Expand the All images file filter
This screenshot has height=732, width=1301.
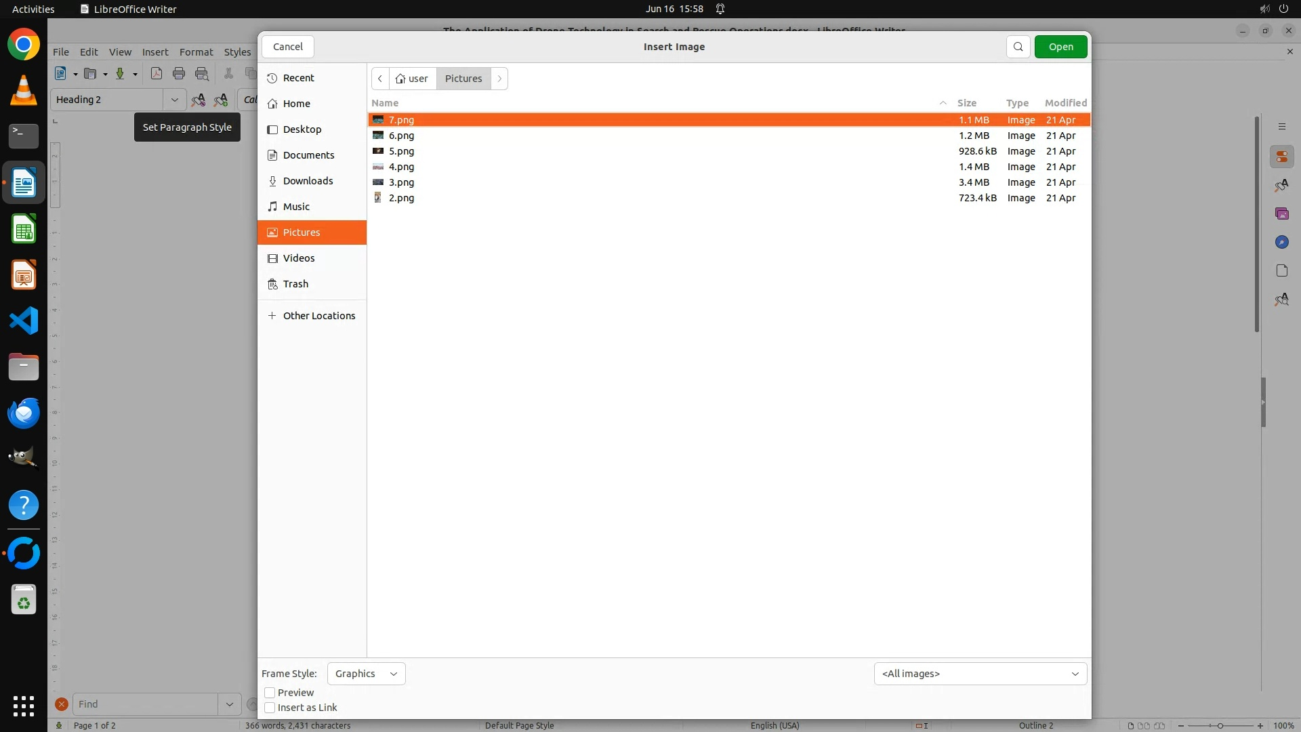[980, 674]
